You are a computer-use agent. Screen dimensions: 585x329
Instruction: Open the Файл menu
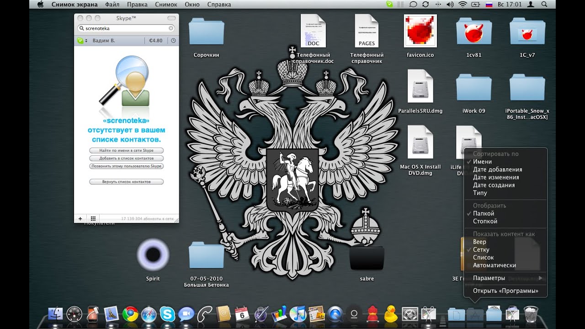pos(112,4)
